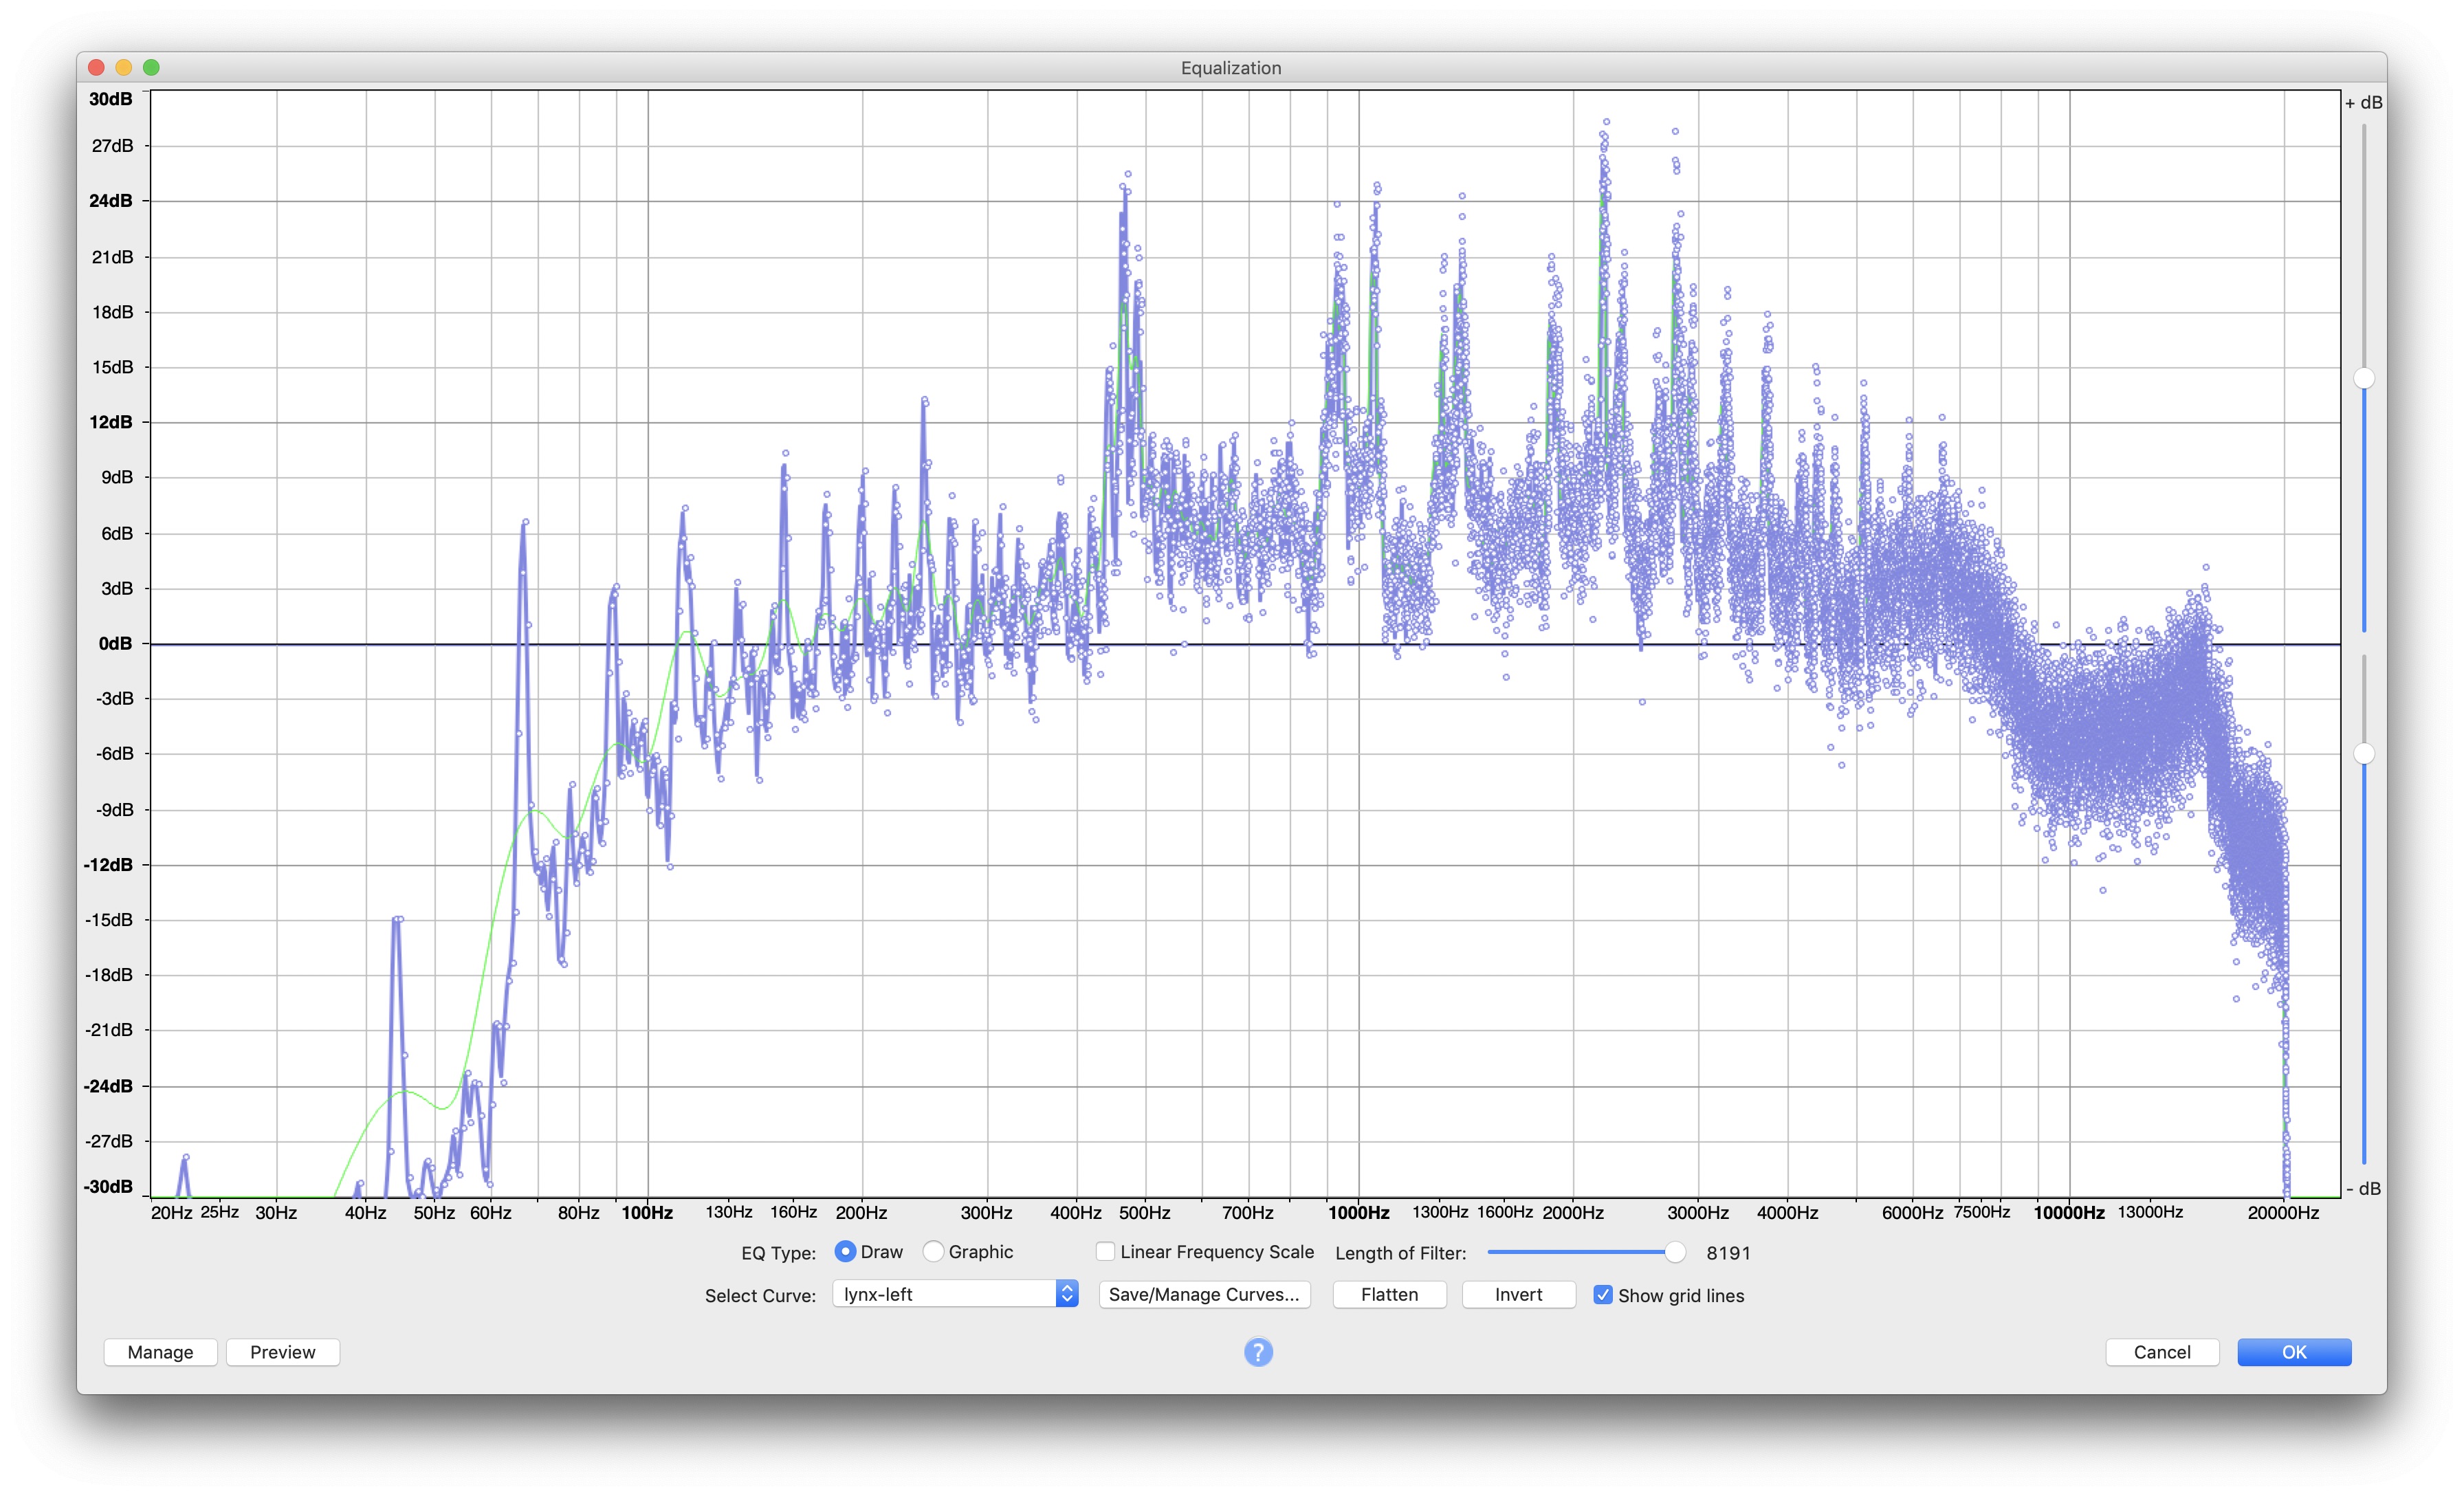Click the 8191 filter length value
The image size is (2464, 1496).
[x=1728, y=1253]
